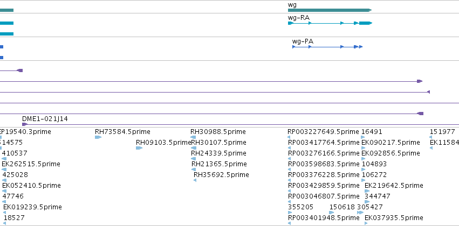
Task: Select the DME1-021J14 feature label
Action: (x=45, y=119)
